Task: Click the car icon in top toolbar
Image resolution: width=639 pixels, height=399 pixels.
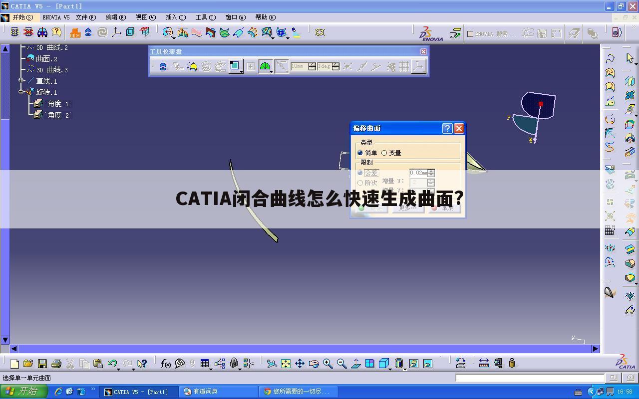Action: pyautogui.click(x=42, y=32)
